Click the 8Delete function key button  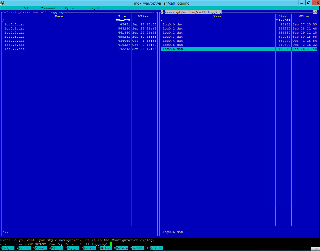(121, 248)
